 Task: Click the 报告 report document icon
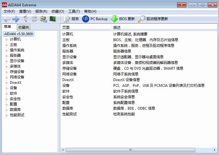[x=67, y=19]
